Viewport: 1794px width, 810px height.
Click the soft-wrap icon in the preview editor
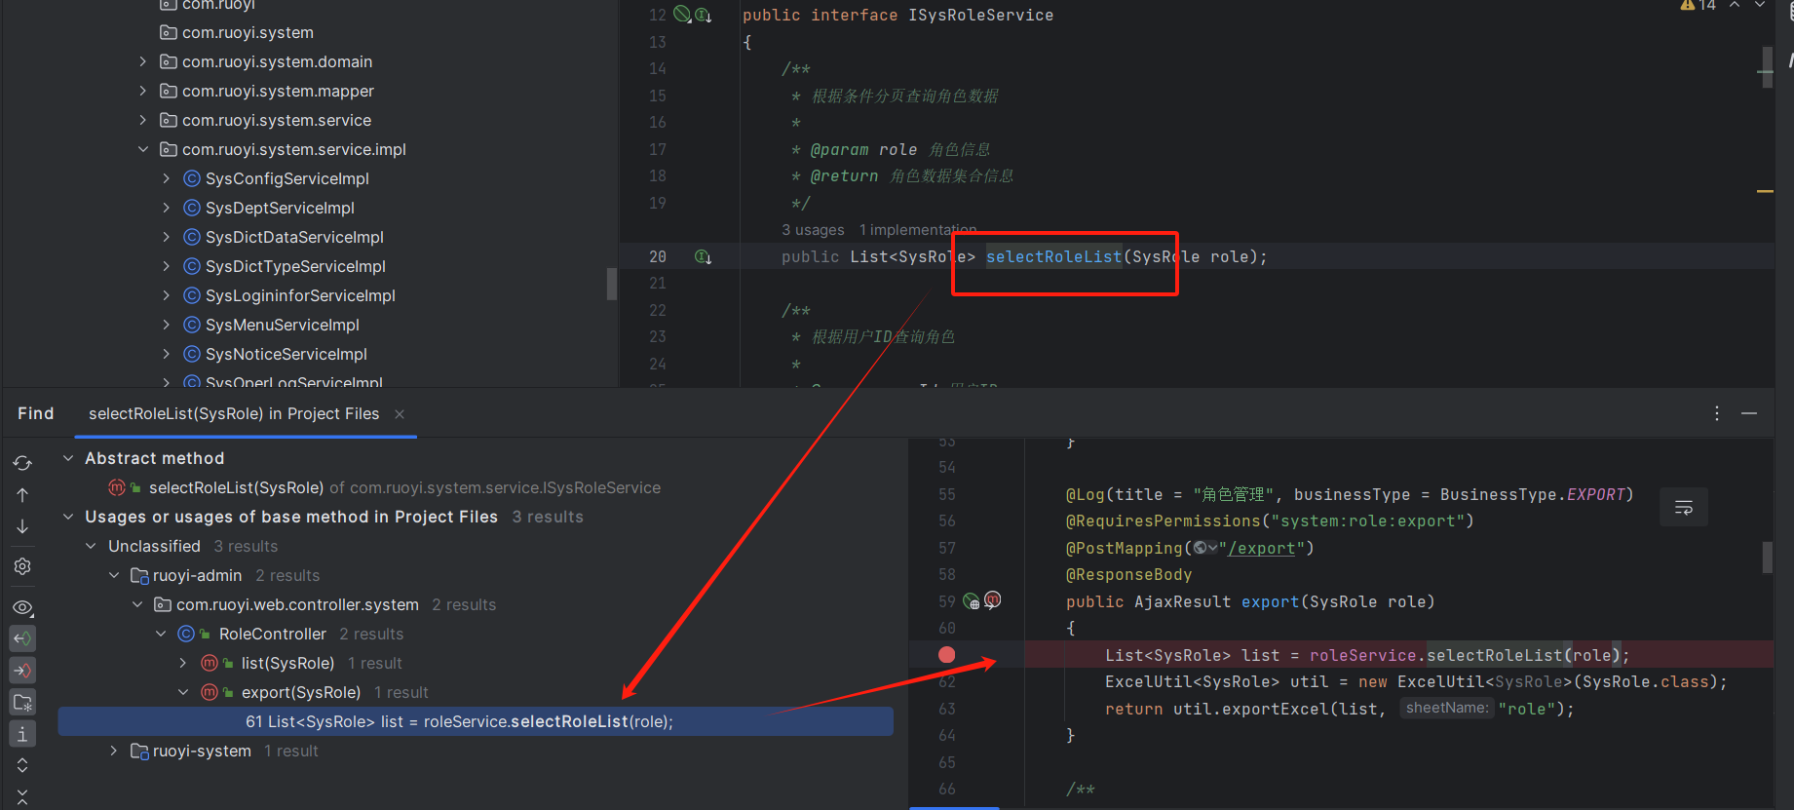(1684, 507)
